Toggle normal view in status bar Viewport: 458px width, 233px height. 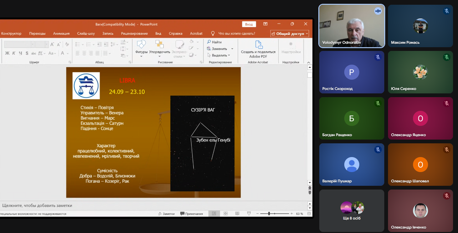click(x=214, y=214)
